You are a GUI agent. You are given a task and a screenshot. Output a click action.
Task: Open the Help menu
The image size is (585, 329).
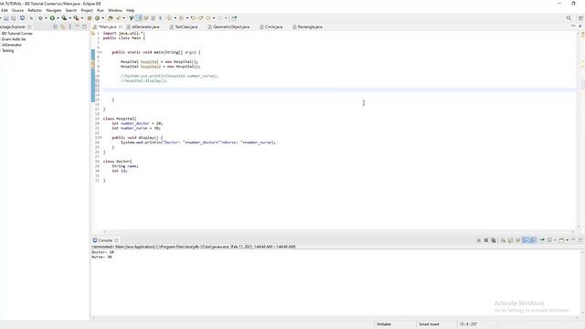tap(130, 10)
